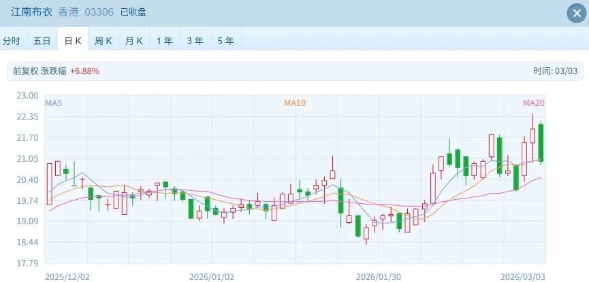Click the 18.44 price axis label

pyautogui.click(x=27, y=243)
